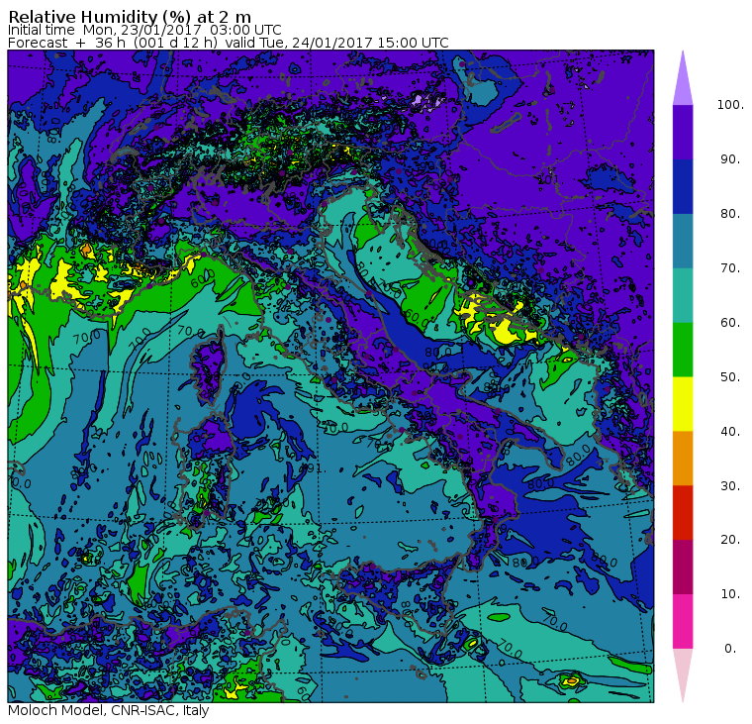Click the '50.' colorbar label
The width and height of the screenshot is (752, 724).
point(730,377)
